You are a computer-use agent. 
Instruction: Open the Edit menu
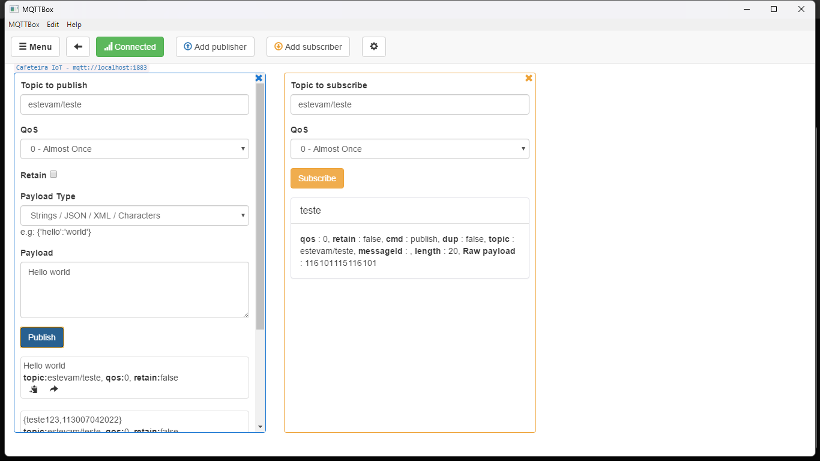[53, 25]
